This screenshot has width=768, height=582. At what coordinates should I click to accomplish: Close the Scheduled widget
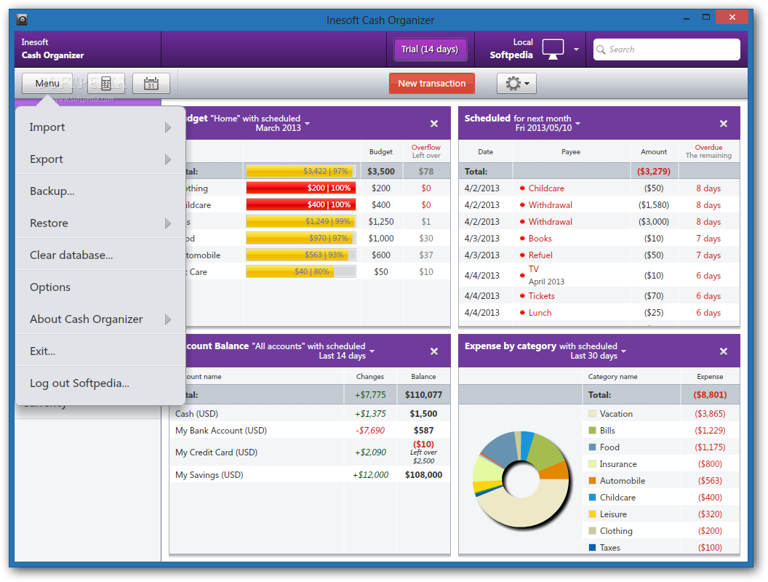(x=724, y=124)
